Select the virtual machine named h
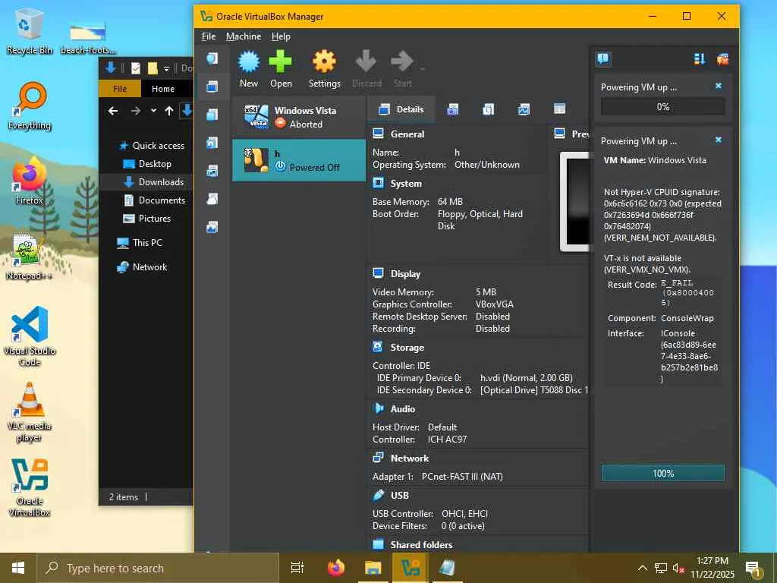 click(x=299, y=160)
